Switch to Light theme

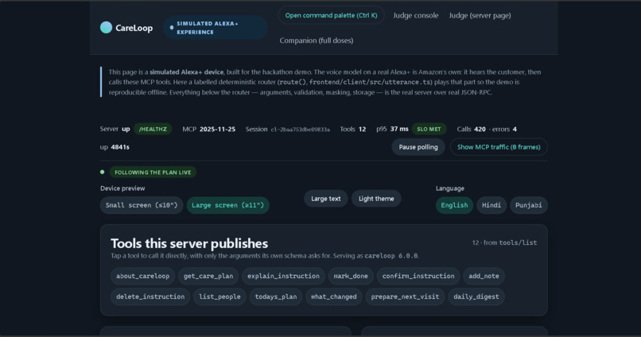click(x=376, y=199)
